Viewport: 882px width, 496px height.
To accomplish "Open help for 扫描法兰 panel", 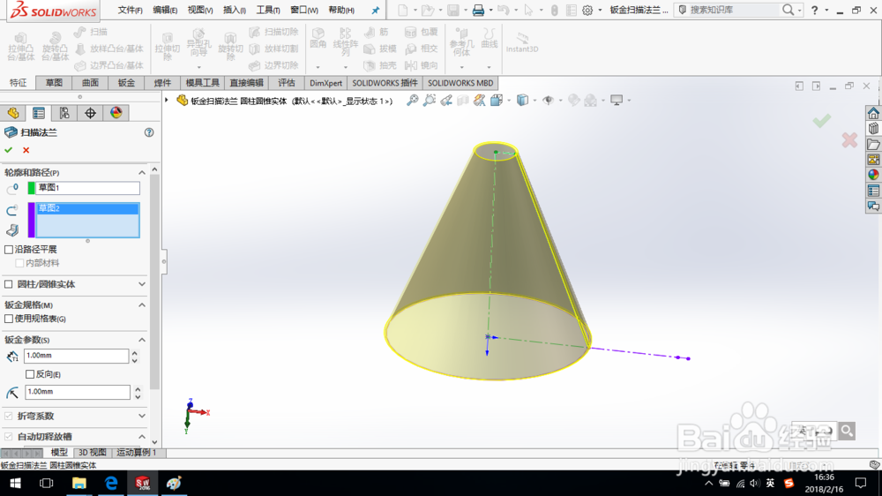I will click(149, 132).
